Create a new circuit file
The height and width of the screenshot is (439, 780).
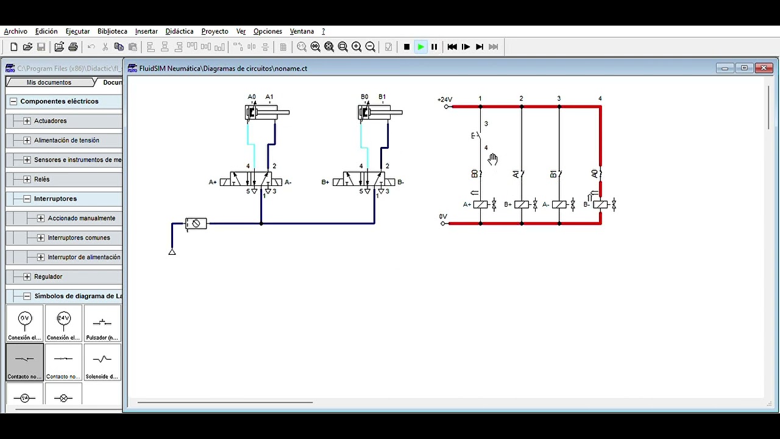coord(14,47)
